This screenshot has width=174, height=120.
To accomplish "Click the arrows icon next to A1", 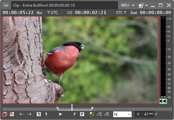I will [151, 114].
